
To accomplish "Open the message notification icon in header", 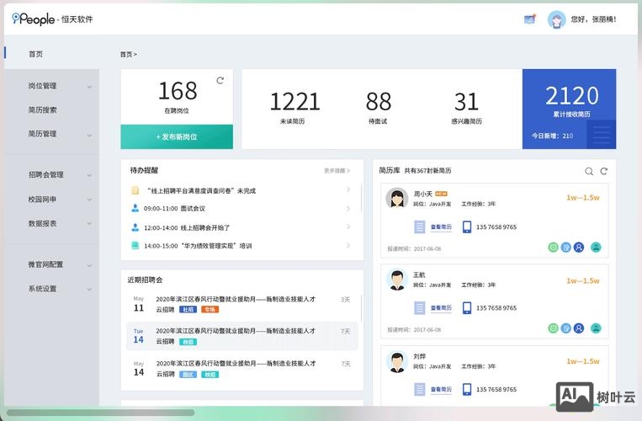I will [530, 19].
